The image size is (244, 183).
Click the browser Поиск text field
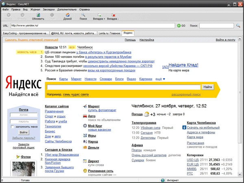click(217, 26)
